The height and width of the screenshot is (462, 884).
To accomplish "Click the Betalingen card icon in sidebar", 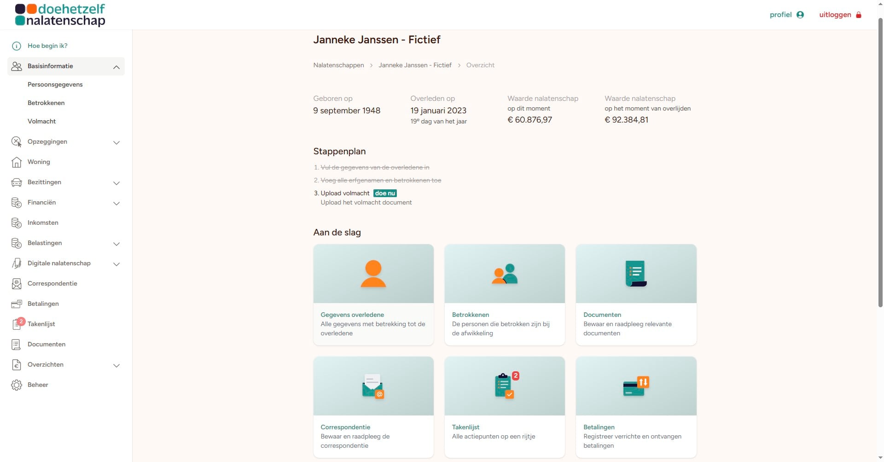I will point(17,304).
